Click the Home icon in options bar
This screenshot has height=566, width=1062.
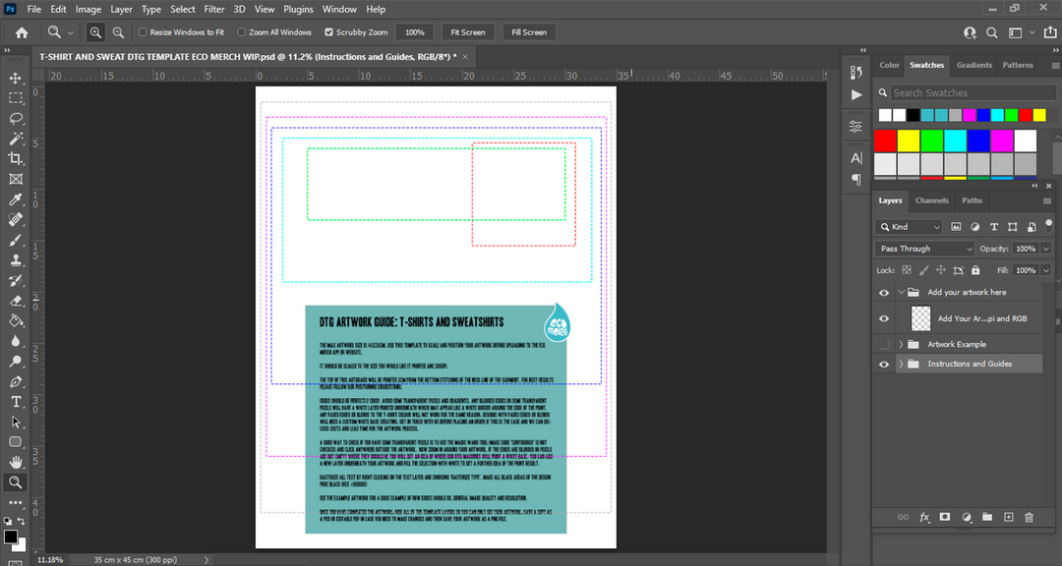(22, 32)
